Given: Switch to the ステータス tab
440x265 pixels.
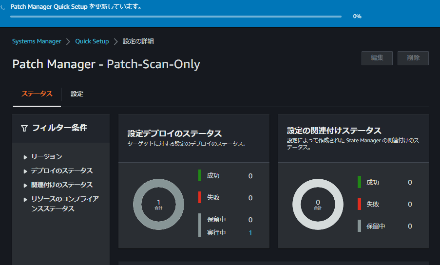Looking at the screenshot, I should (x=37, y=94).
